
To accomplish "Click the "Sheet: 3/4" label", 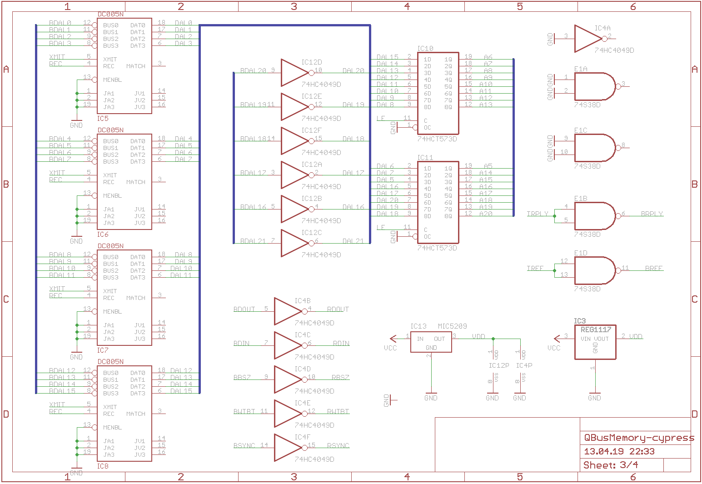I will (611, 465).
